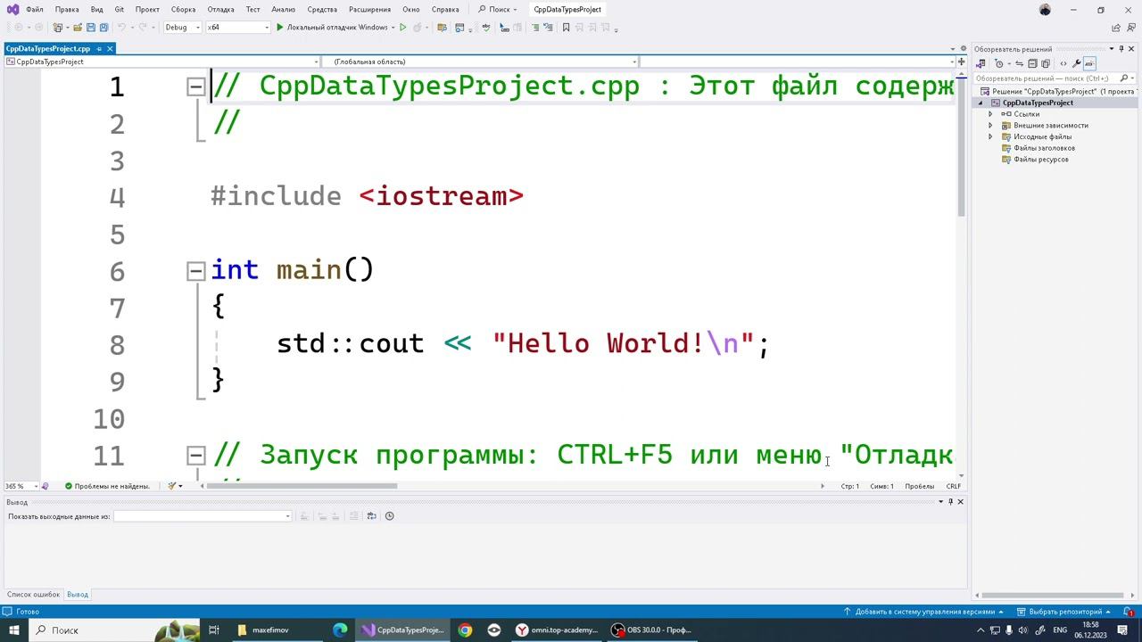1142x642 pixels.
Task: Expand the Ссылки node
Action: tap(990, 114)
